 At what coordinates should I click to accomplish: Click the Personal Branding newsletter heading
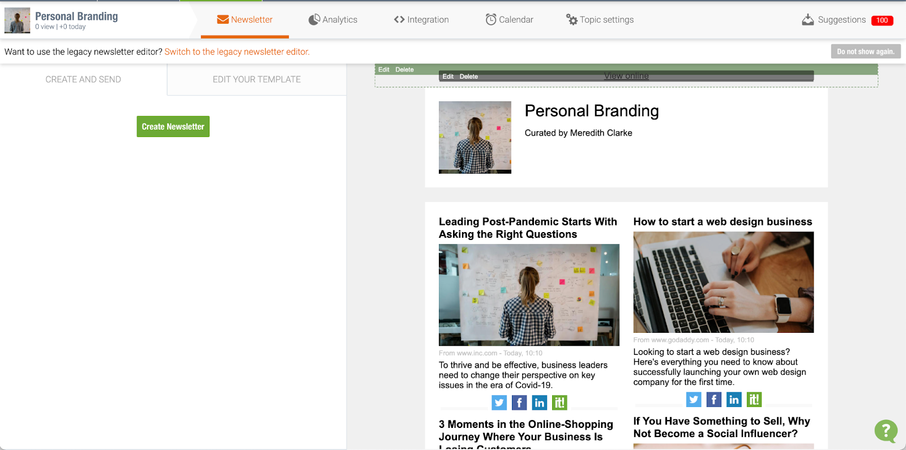tap(592, 111)
